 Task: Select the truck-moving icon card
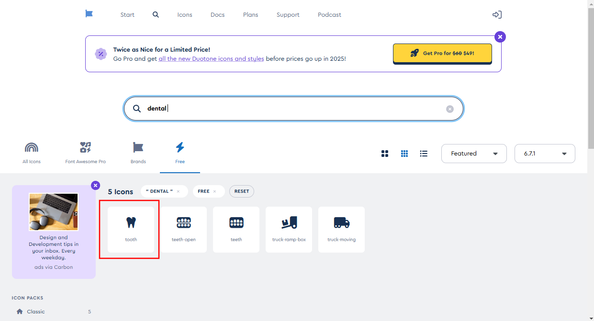[341, 229]
